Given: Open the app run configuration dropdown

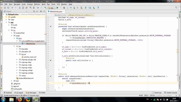Looking at the screenshot, I should click(x=51, y=8).
